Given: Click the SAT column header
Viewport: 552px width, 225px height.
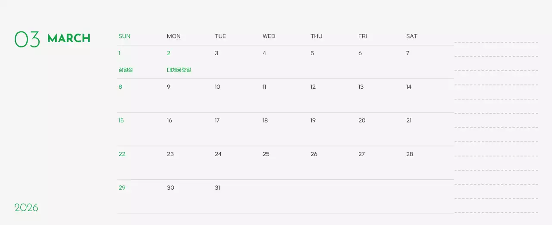Looking at the screenshot, I should (x=411, y=36).
